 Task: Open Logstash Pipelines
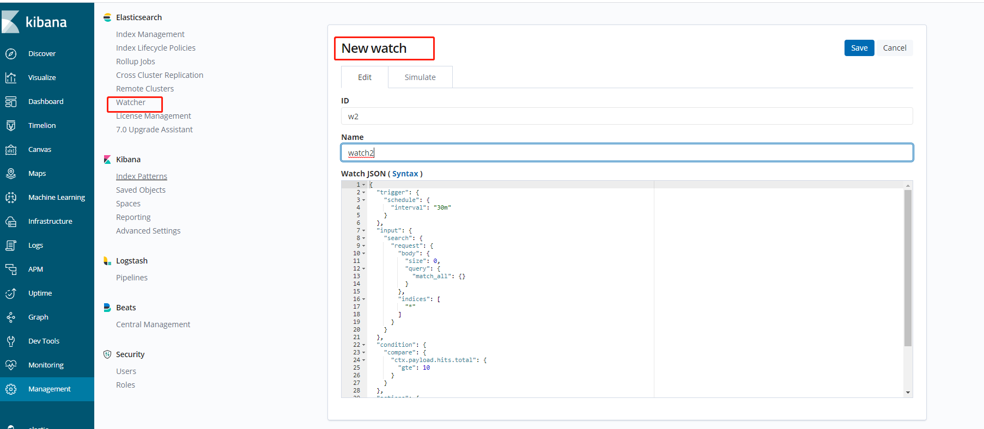[x=132, y=278]
